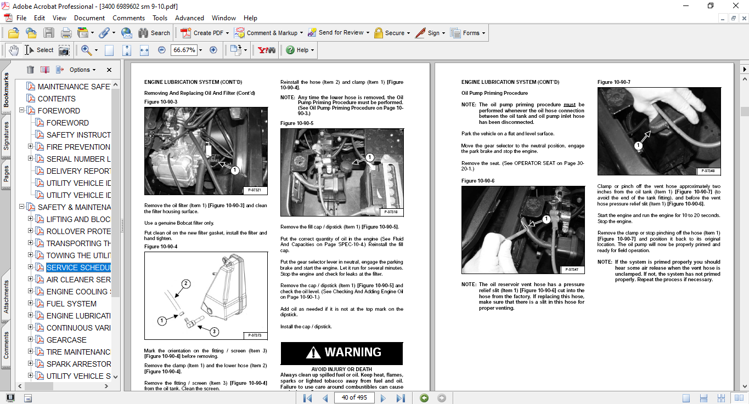Select the Zoom In magnifier tool

coord(86,50)
